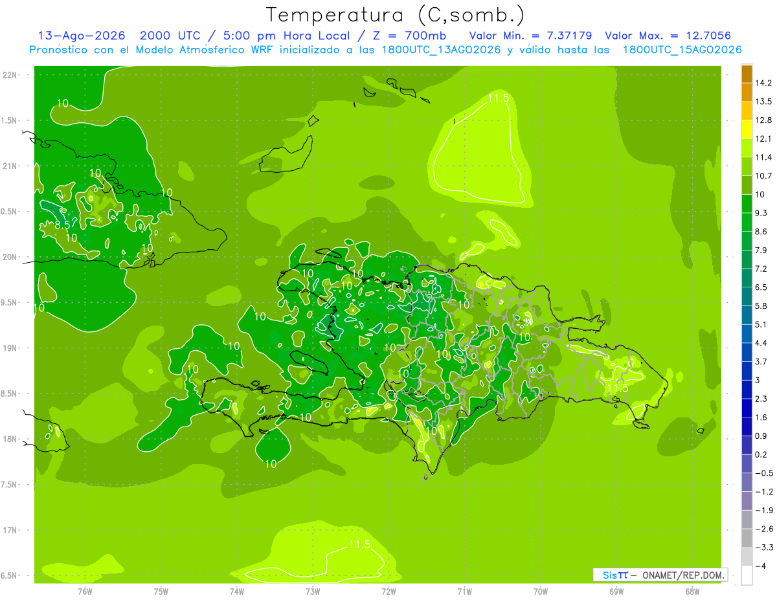Click the legend value '12.1'
This screenshot has height=600, width=777.
click(x=763, y=139)
